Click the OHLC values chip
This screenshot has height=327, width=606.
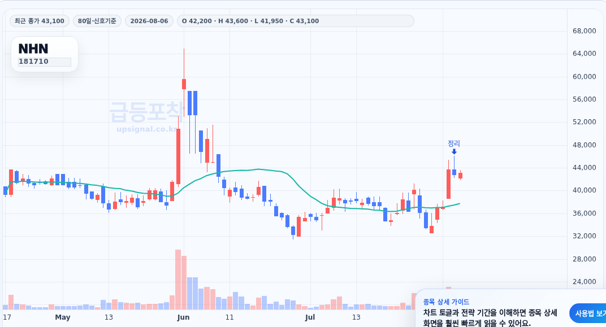point(295,21)
